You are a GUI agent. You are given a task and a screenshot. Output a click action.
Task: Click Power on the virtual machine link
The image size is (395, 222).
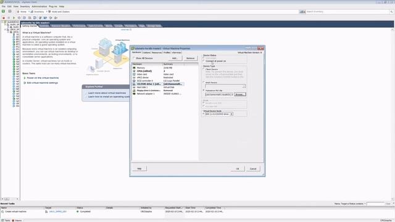click(x=43, y=78)
